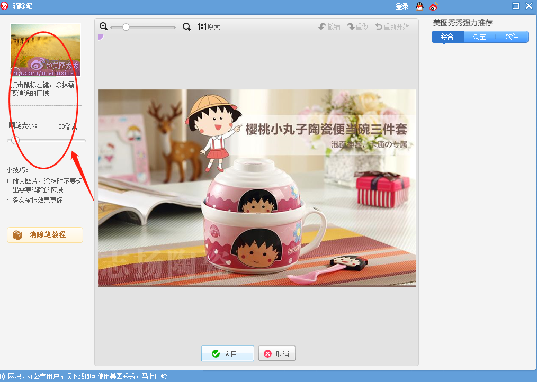Click the 50像素 brush size value
Viewport: 537px width, 382px height.
[x=68, y=126]
